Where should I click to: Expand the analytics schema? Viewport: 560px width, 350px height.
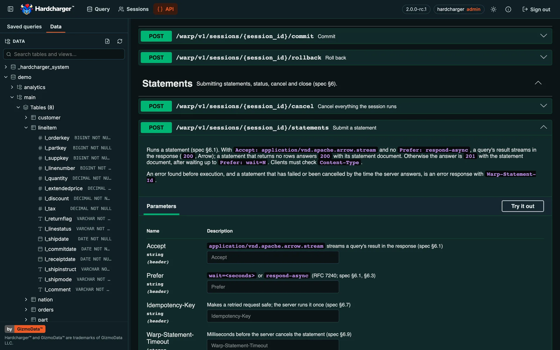click(12, 87)
